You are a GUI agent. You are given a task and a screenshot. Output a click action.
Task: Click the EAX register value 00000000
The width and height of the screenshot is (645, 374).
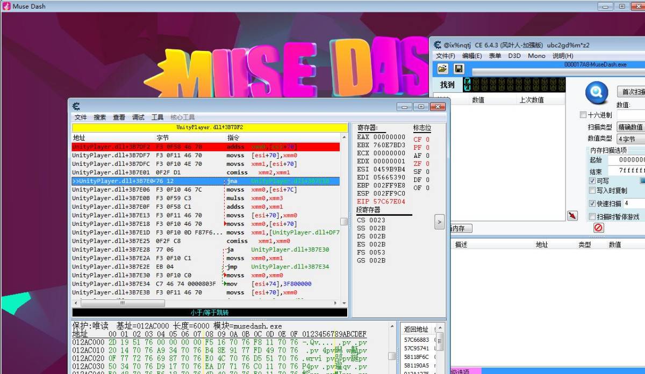390,137
